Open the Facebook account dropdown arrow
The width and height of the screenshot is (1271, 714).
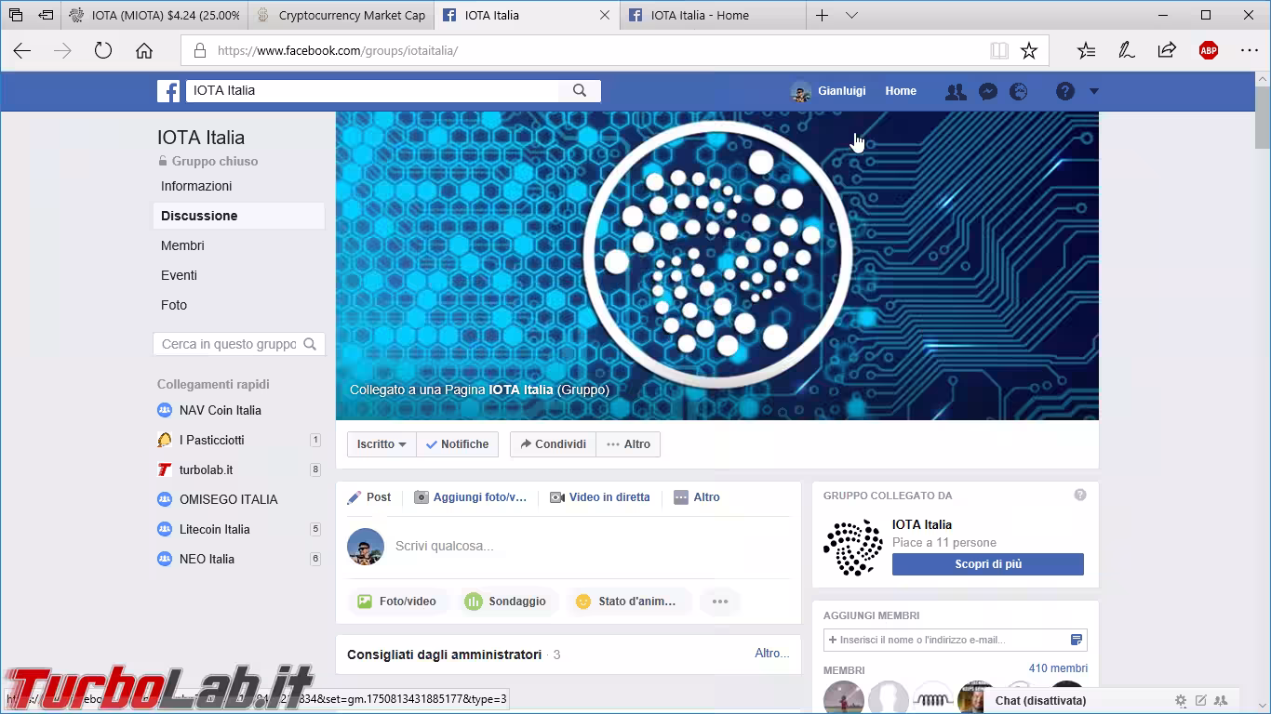(1094, 91)
